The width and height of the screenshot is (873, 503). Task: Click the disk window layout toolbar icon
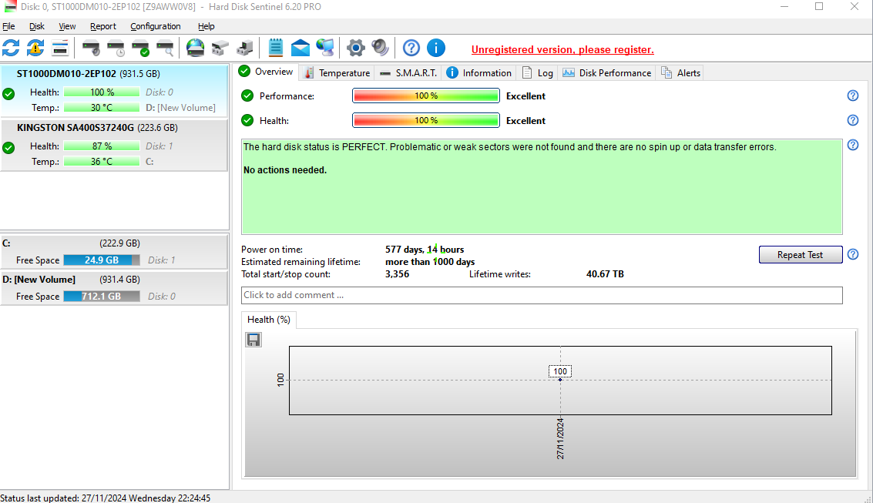59,48
